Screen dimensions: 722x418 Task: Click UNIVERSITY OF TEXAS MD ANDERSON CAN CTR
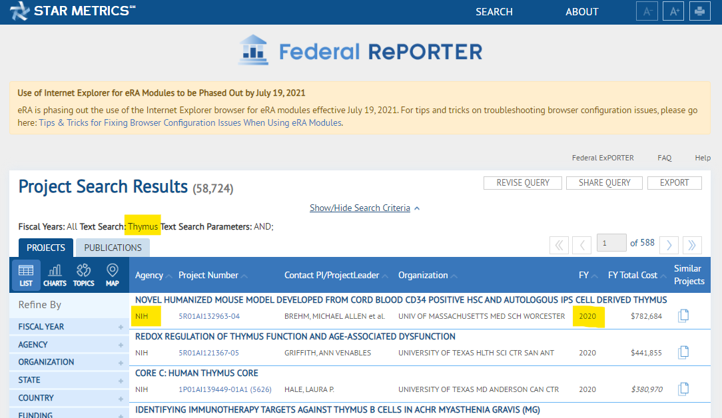click(x=479, y=389)
